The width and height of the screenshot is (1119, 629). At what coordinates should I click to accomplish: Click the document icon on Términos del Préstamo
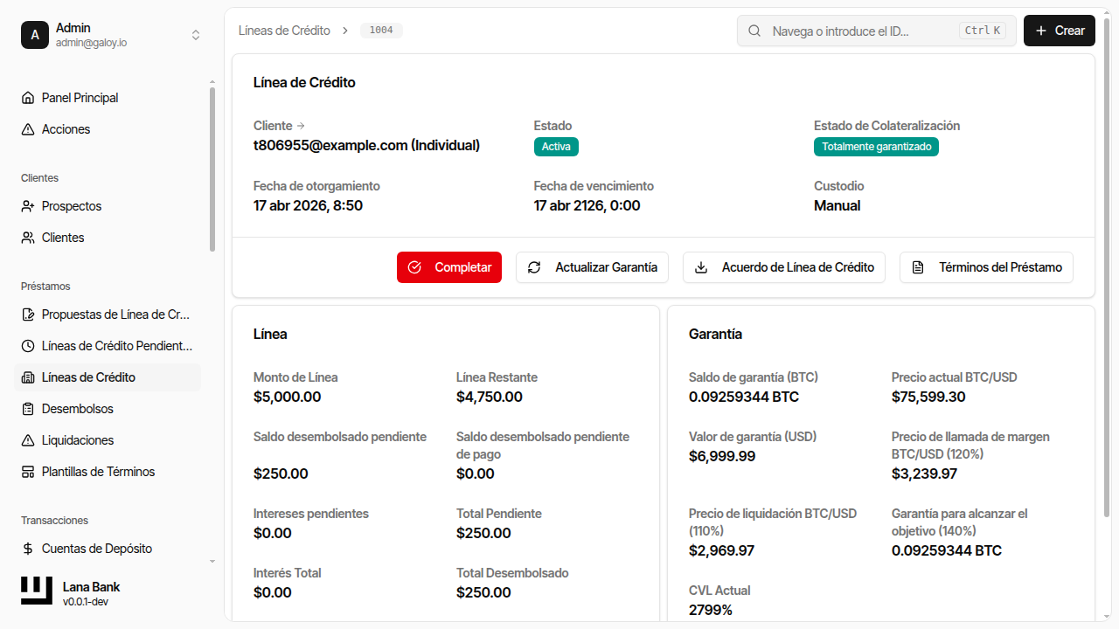coord(919,267)
